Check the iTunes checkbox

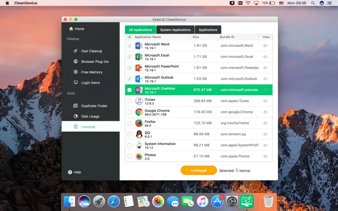(129, 101)
